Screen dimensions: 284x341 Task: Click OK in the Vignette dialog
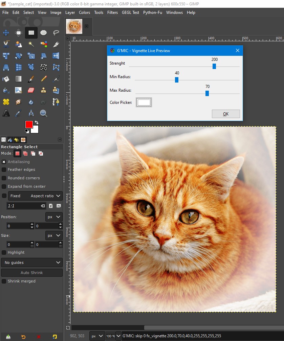(x=226, y=114)
